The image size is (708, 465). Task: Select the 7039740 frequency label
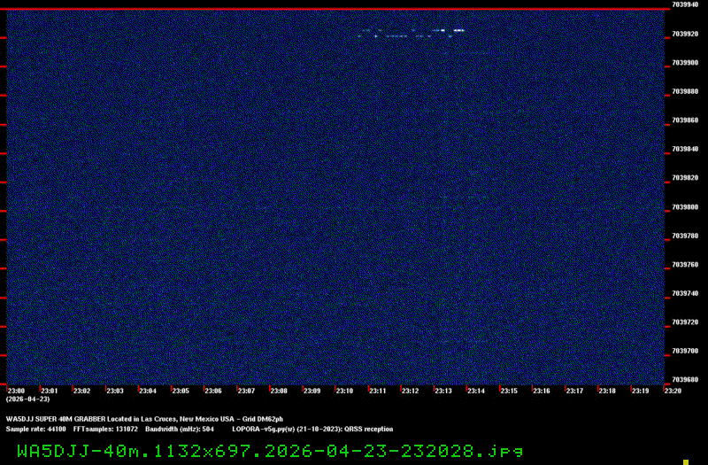tap(685, 293)
